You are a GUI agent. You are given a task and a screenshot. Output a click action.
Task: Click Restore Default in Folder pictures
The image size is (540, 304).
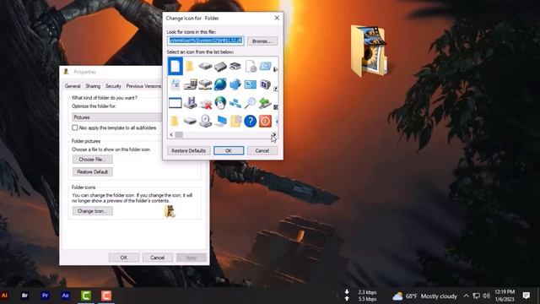92,171
